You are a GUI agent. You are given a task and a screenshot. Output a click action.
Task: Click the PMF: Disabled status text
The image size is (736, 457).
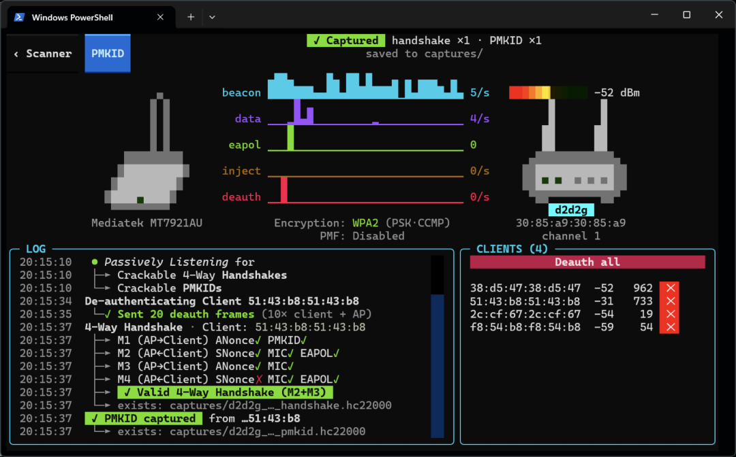pos(363,236)
